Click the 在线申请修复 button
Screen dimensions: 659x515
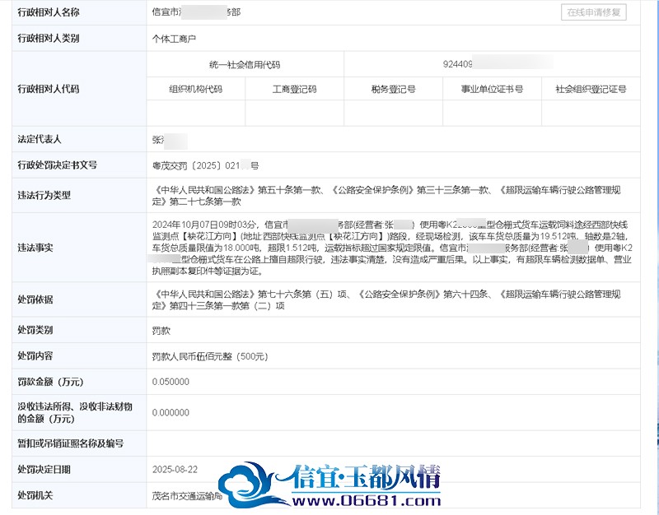(593, 12)
